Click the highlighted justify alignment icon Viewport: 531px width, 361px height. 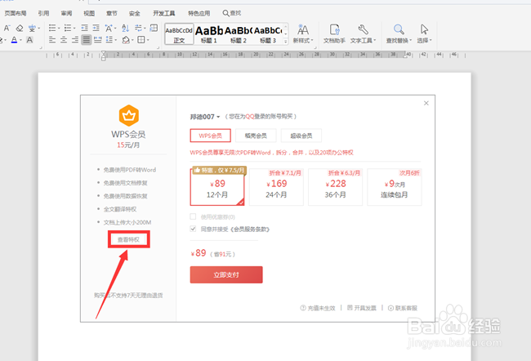pos(87,40)
